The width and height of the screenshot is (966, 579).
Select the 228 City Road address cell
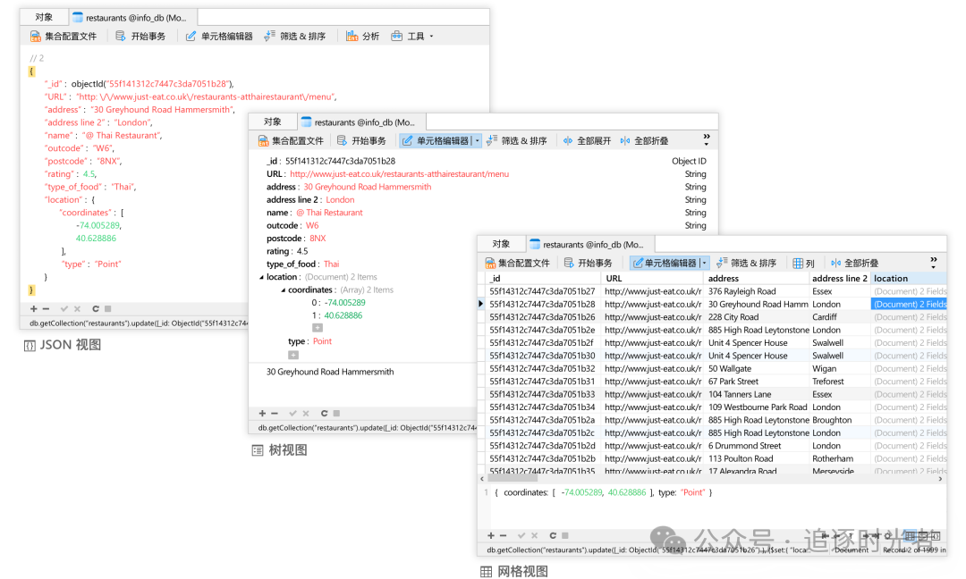click(x=758, y=317)
